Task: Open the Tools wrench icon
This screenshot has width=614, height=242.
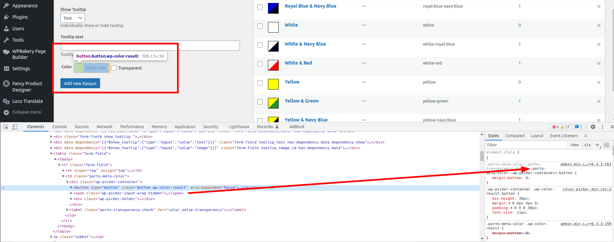Action: pyautogui.click(x=6, y=40)
